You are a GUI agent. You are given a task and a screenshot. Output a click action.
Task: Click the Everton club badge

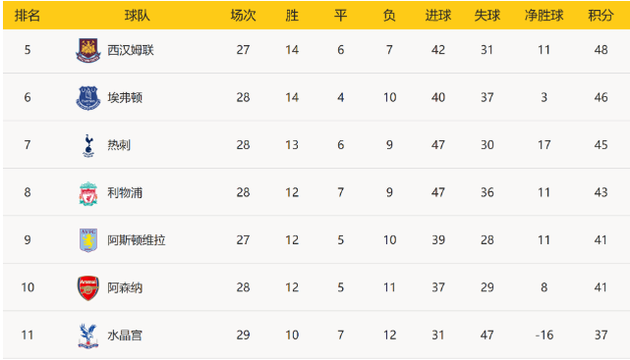pyautogui.click(x=88, y=97)
